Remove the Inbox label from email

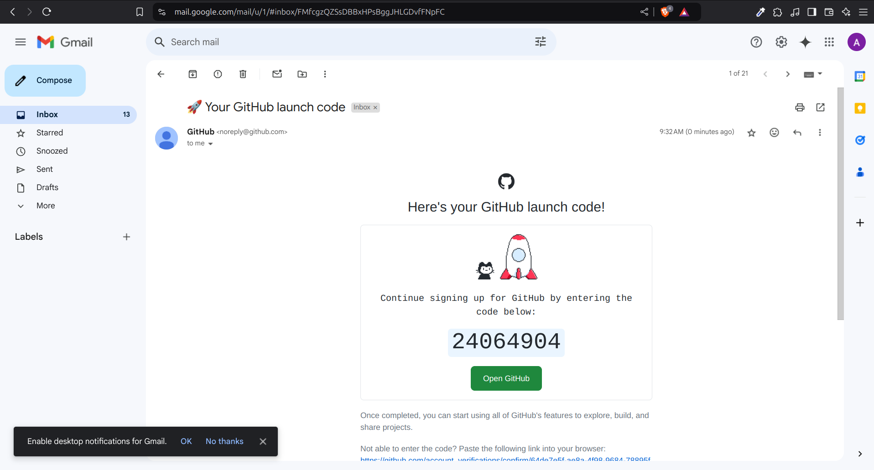pos(375,108)
